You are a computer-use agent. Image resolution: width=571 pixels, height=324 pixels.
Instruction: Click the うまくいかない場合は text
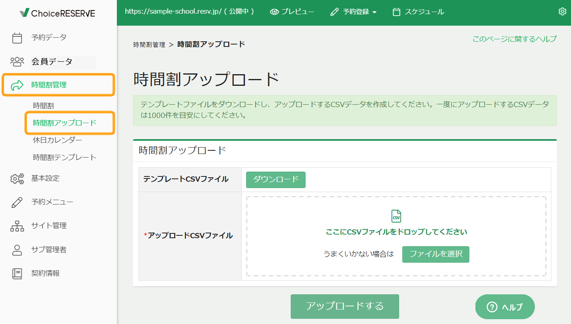coord(359,254)
